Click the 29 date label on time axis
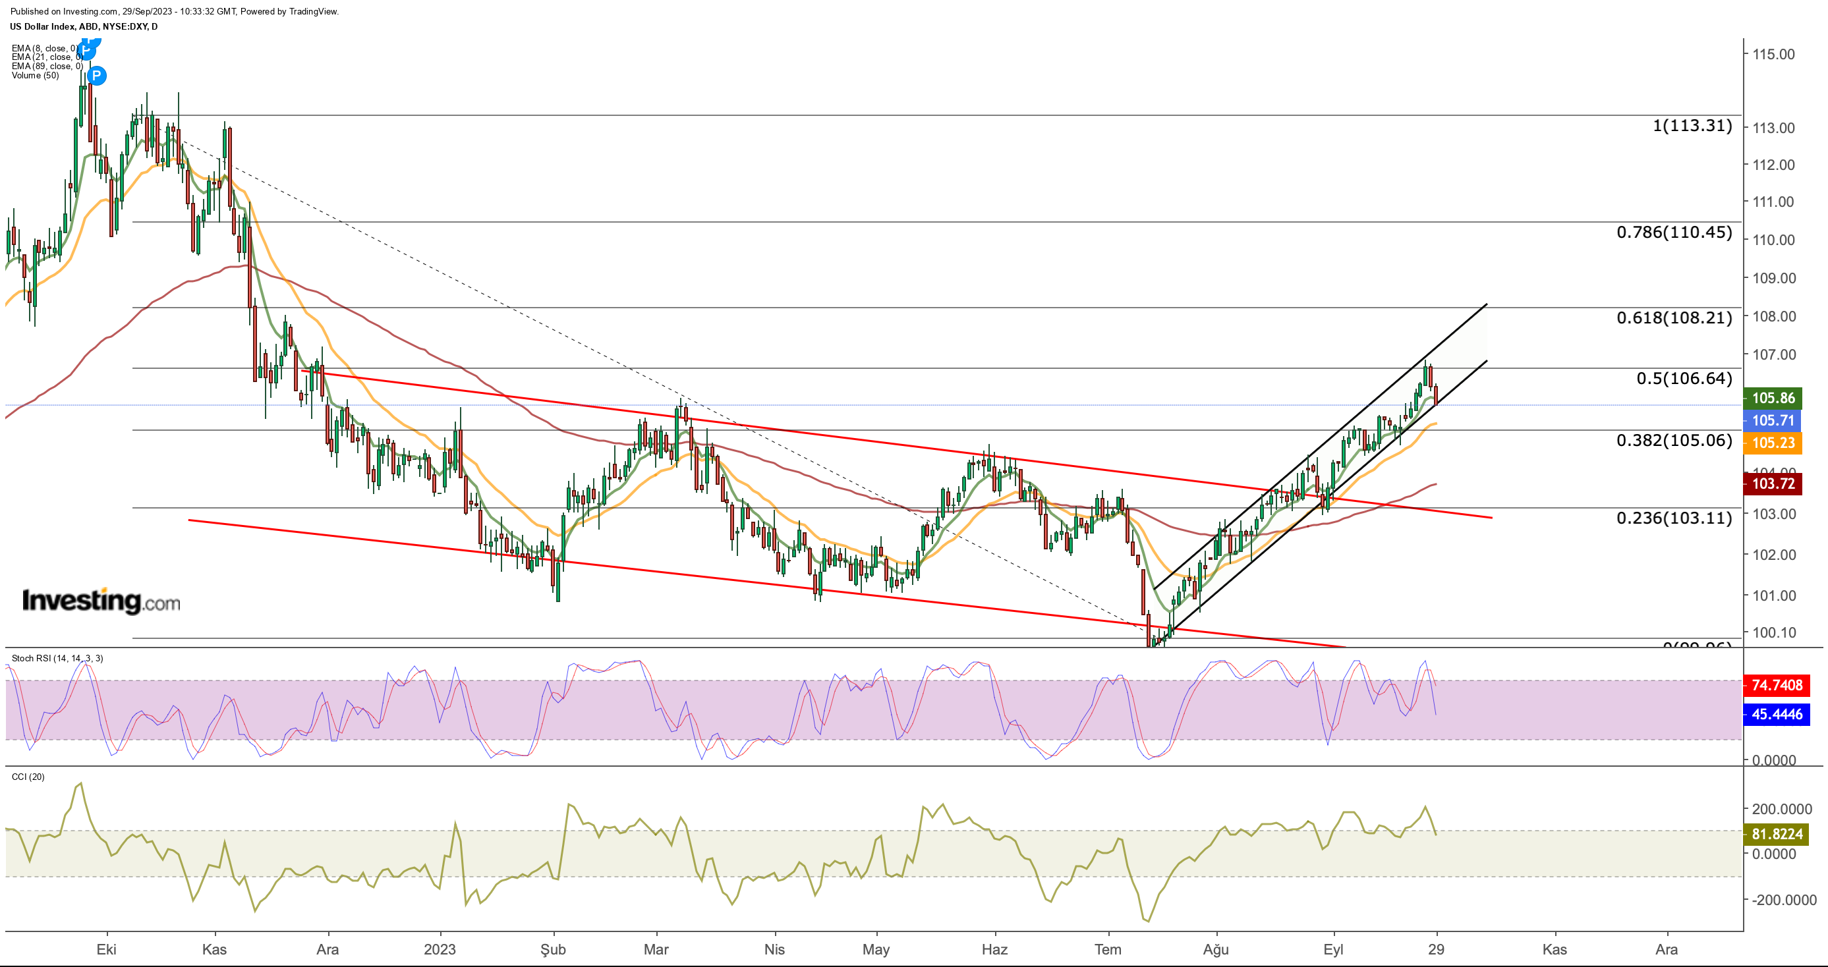Screen dimensions: 1828x967 (x=1435, y=949)
